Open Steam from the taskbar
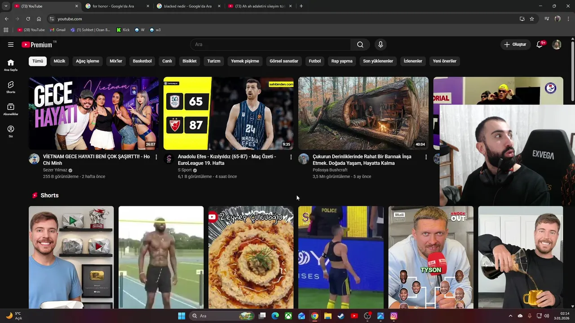 pyautogui.click(x=341, y=316)
